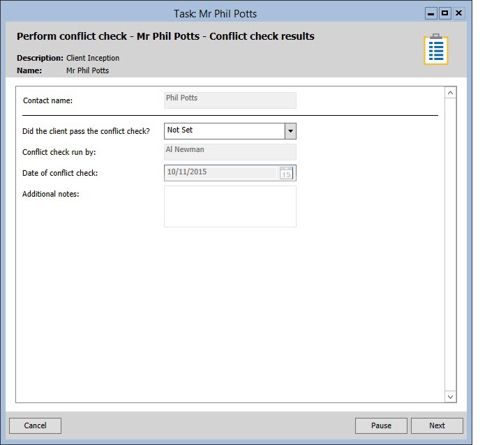This screenshot has height=445, width=494.
Task: Click the vertical scrollbar track
Action: [x=450, y=244]
